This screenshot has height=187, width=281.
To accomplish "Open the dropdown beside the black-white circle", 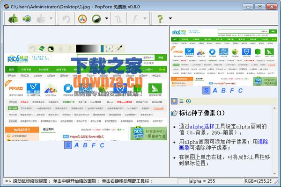I will point(107,18).
